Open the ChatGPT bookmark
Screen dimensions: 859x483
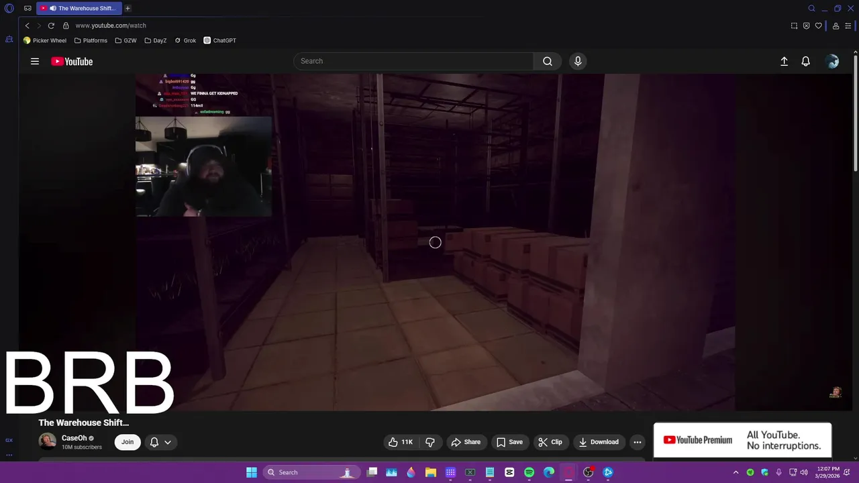220,40
